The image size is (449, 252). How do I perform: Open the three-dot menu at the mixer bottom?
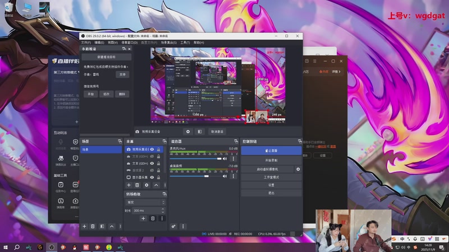point(183,226)
